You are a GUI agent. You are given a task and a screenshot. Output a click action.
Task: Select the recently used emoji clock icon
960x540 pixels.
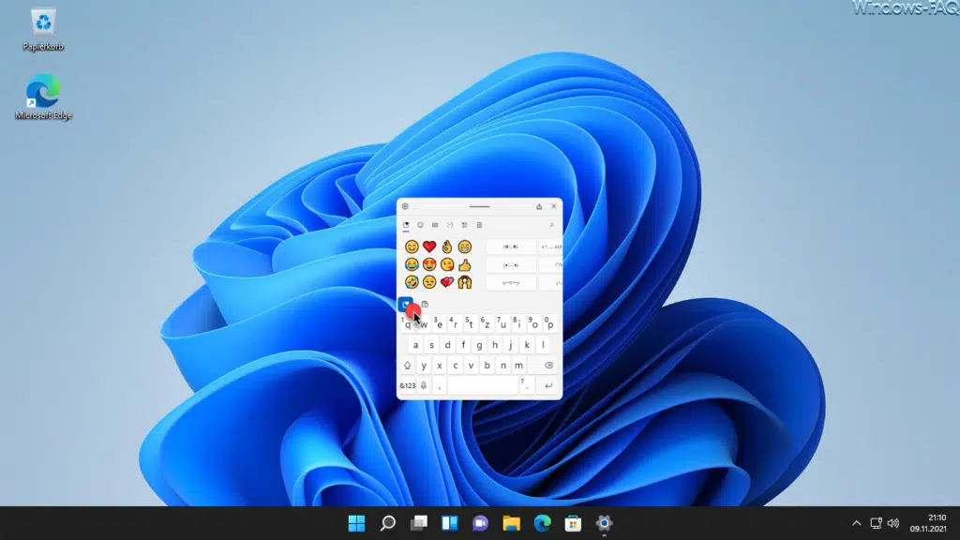(x=406, y=224)
